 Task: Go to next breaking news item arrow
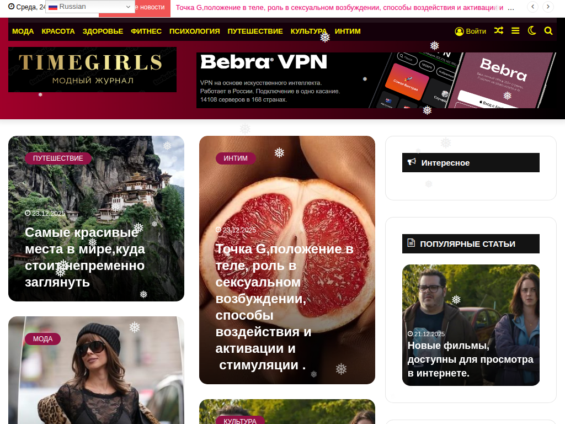pos(548,7)
